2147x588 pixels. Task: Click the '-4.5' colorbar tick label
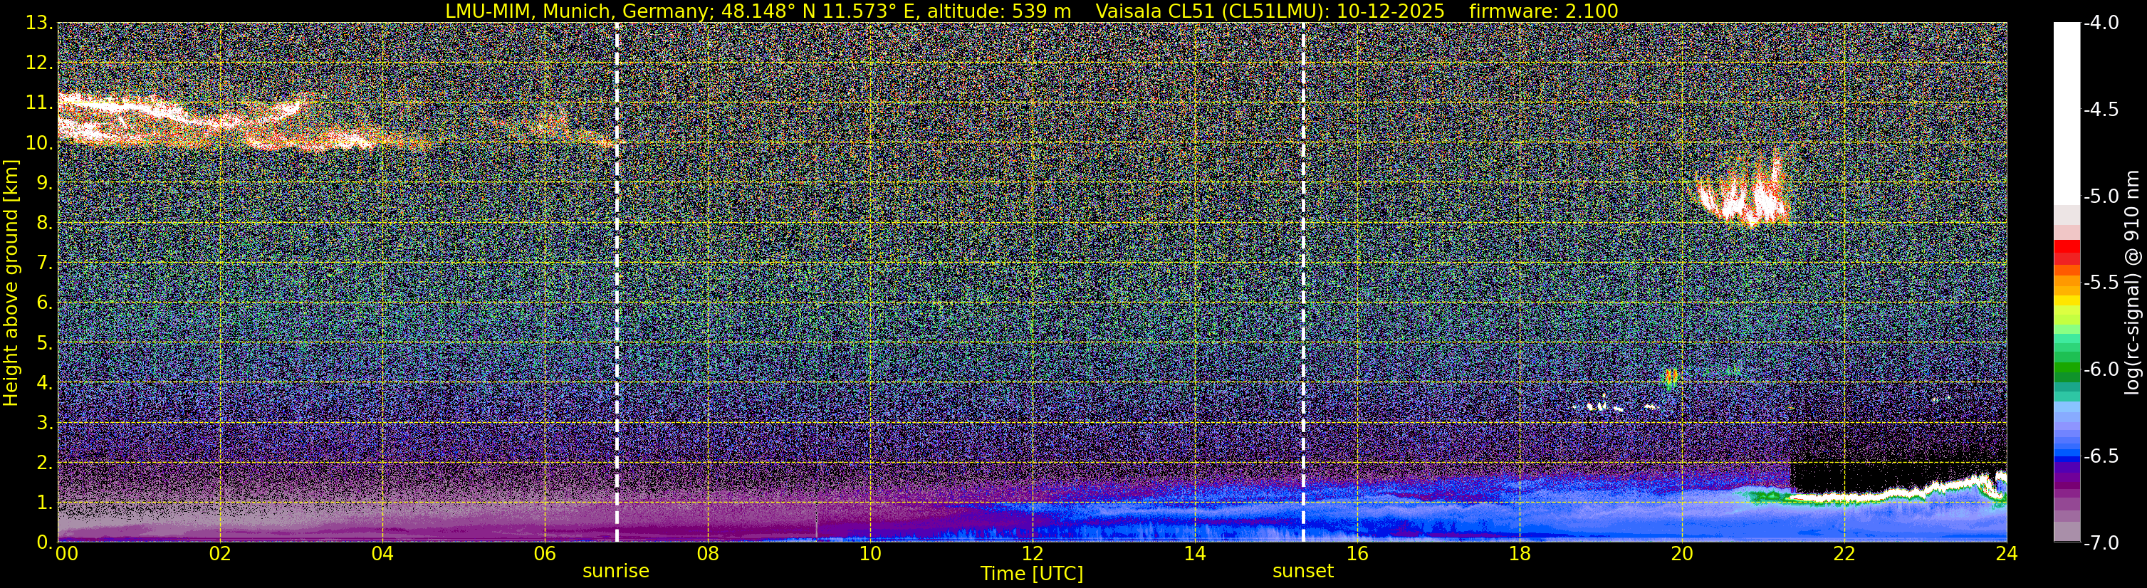(x=2100, y=110)
